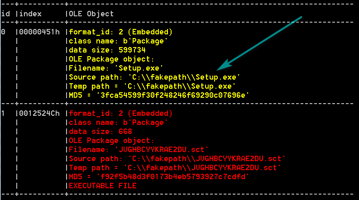This screenshot has height=200, width=359.
Task: Click the 'index' column header
Action: pyautogui.click(x=31, y=14)
